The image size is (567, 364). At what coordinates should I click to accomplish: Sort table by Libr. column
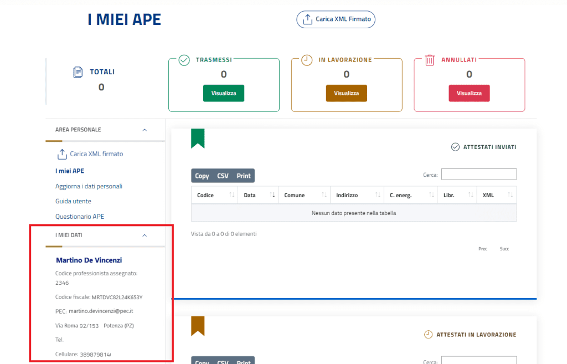click(x=457, y=196)
